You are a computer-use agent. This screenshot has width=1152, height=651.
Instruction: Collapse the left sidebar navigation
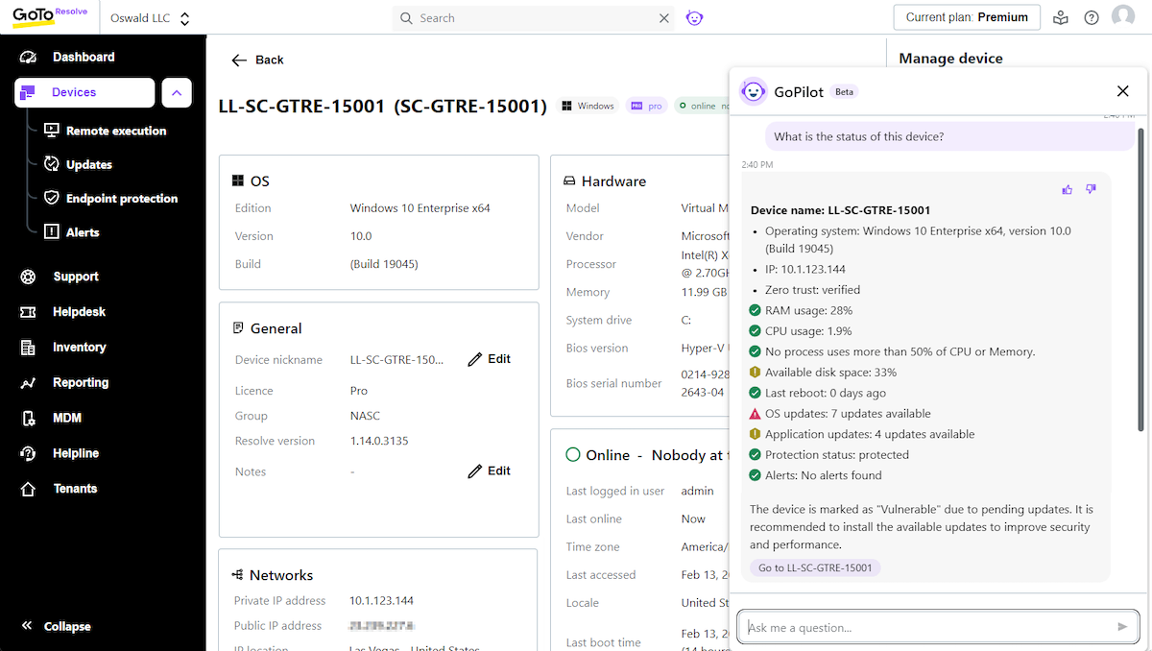coord(58,626)
